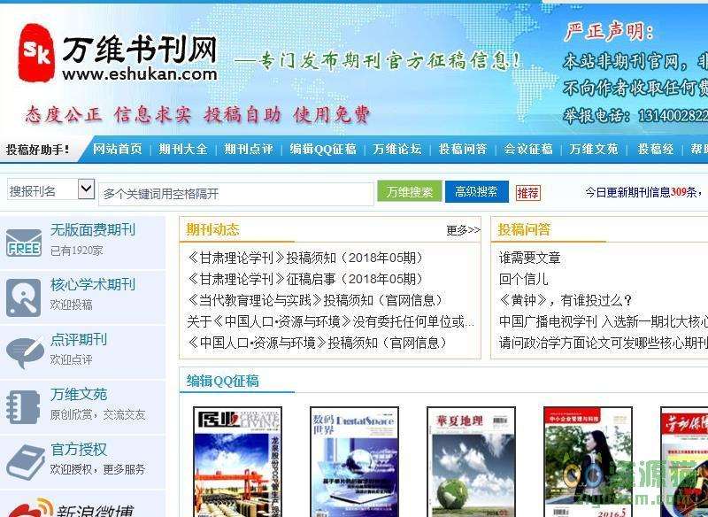Open the 会议征稿 navigation item
Image resolution: width=708 pixels, height=517 pixels.
[x=528, y=149]
